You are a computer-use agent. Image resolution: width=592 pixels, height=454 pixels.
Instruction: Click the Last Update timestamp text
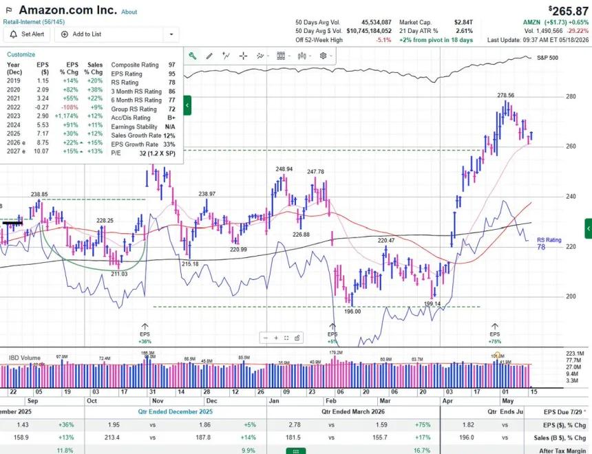click(538, 40)
